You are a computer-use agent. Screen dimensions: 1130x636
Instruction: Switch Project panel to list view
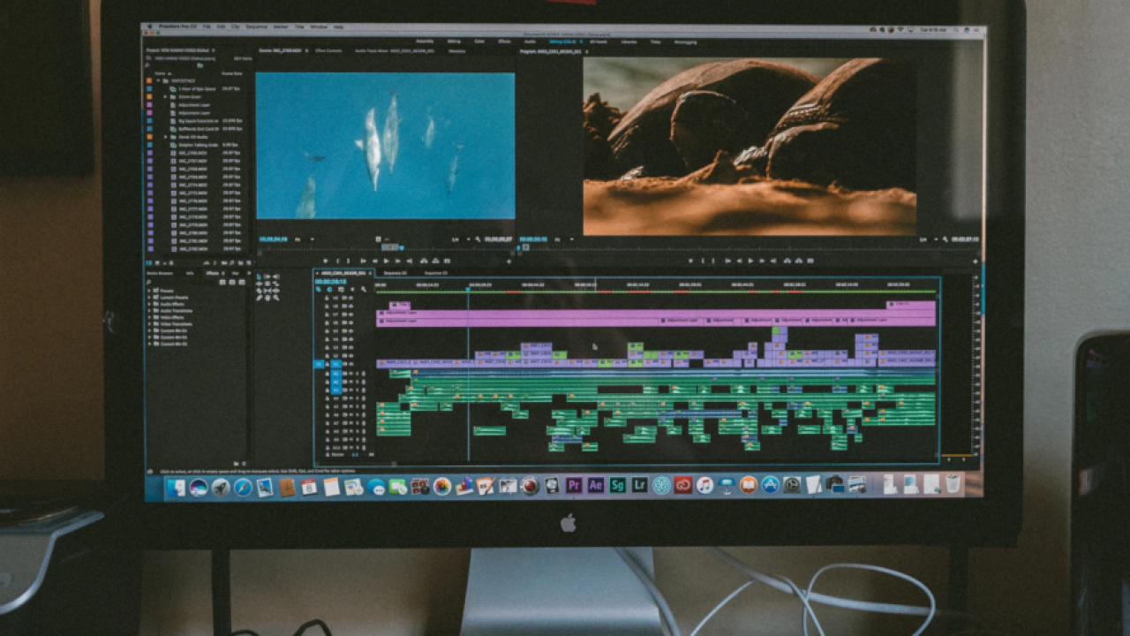tap(148, 263)
